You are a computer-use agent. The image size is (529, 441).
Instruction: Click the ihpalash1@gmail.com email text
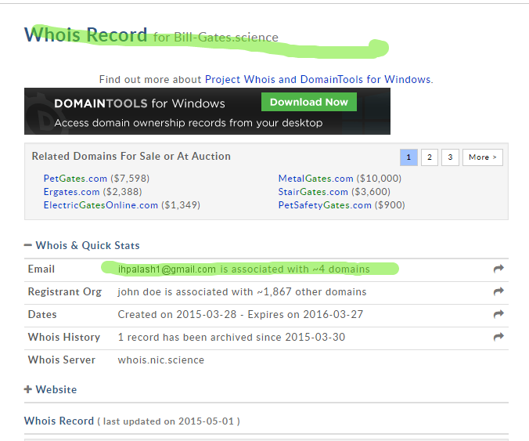click(x=167, y=269)
